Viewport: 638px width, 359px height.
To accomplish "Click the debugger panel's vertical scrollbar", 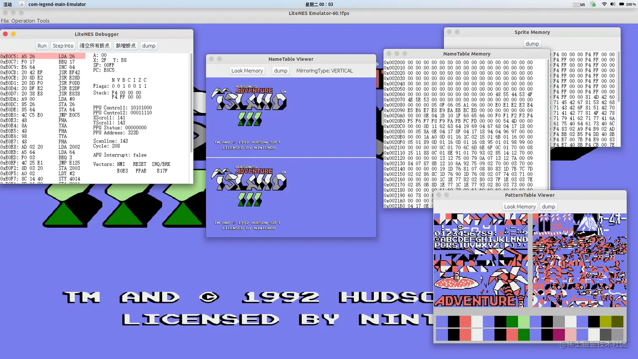I will pyautogui.click(x=192, y=103).
